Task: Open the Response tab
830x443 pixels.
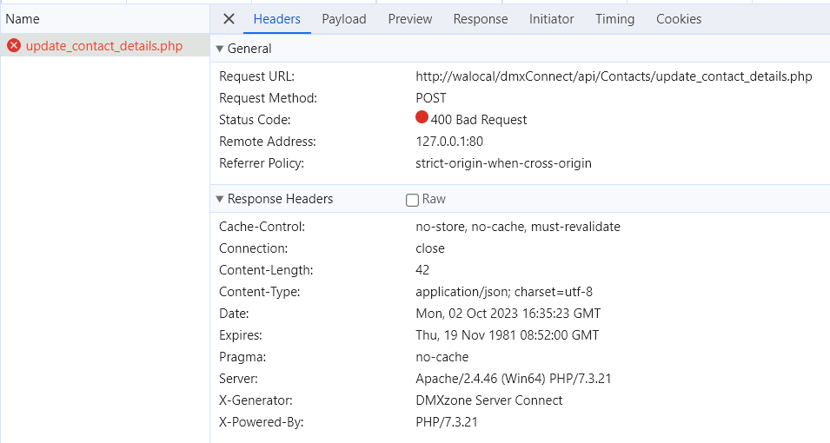Action: coord(481,19)
